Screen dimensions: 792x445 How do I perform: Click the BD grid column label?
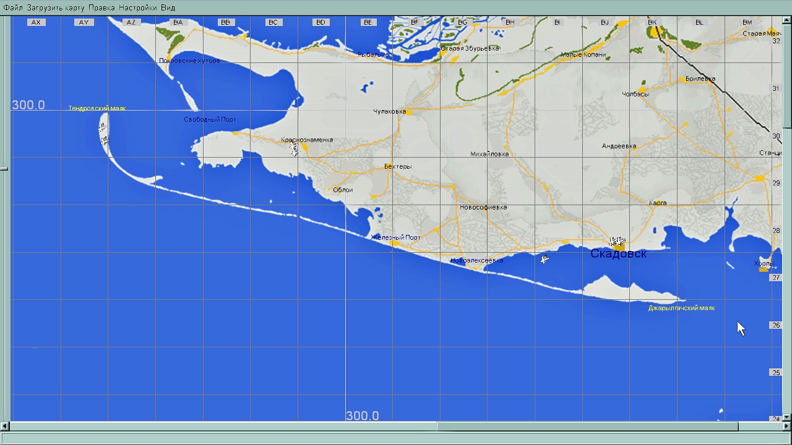[321, 22]
